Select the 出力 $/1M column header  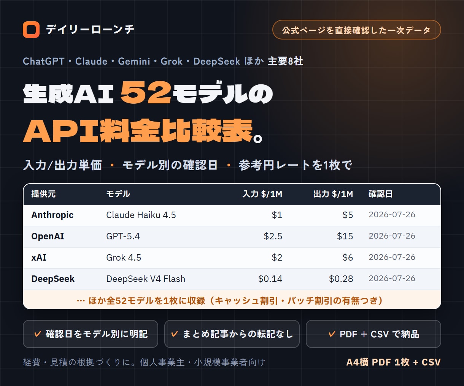[333, 194]
